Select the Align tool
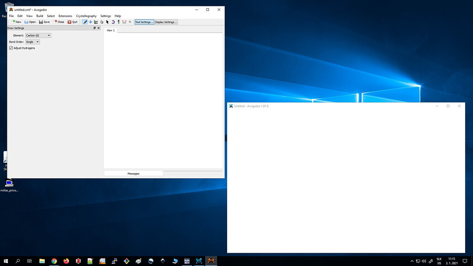The height and width of the screenshot is (266, 473). (130, 22)
